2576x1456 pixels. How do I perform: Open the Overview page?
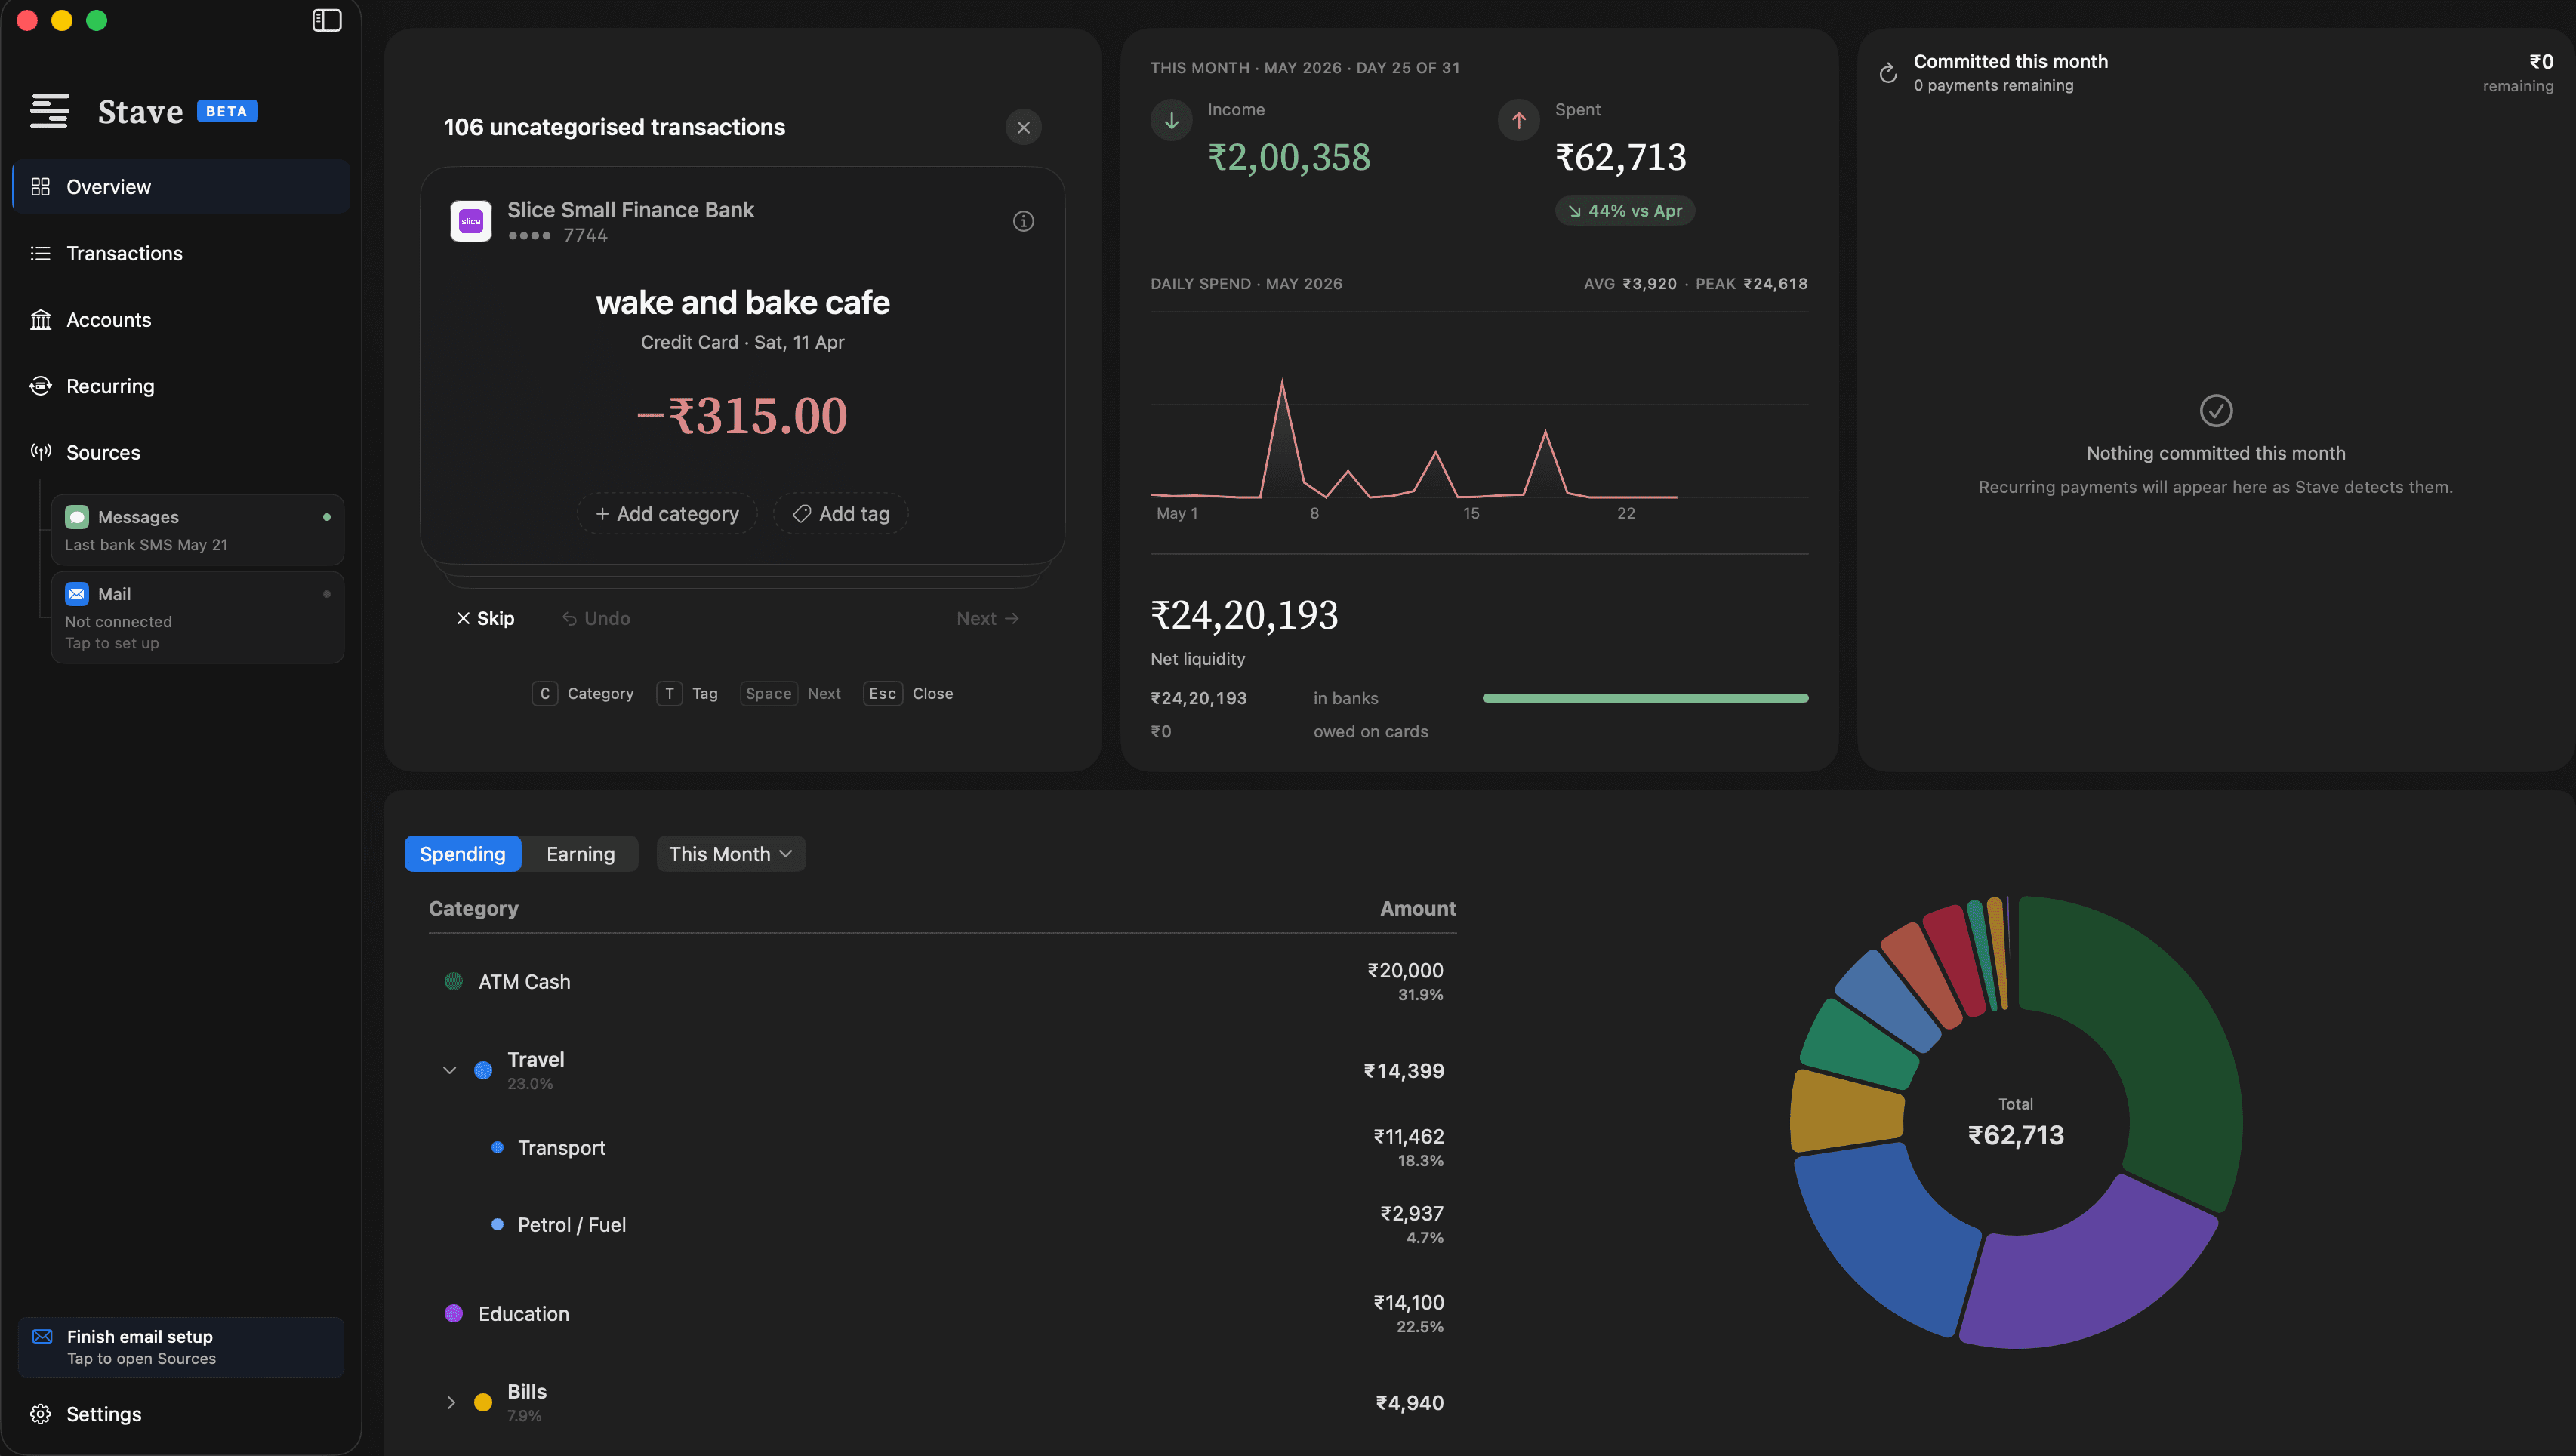click(x=181, y=187)
